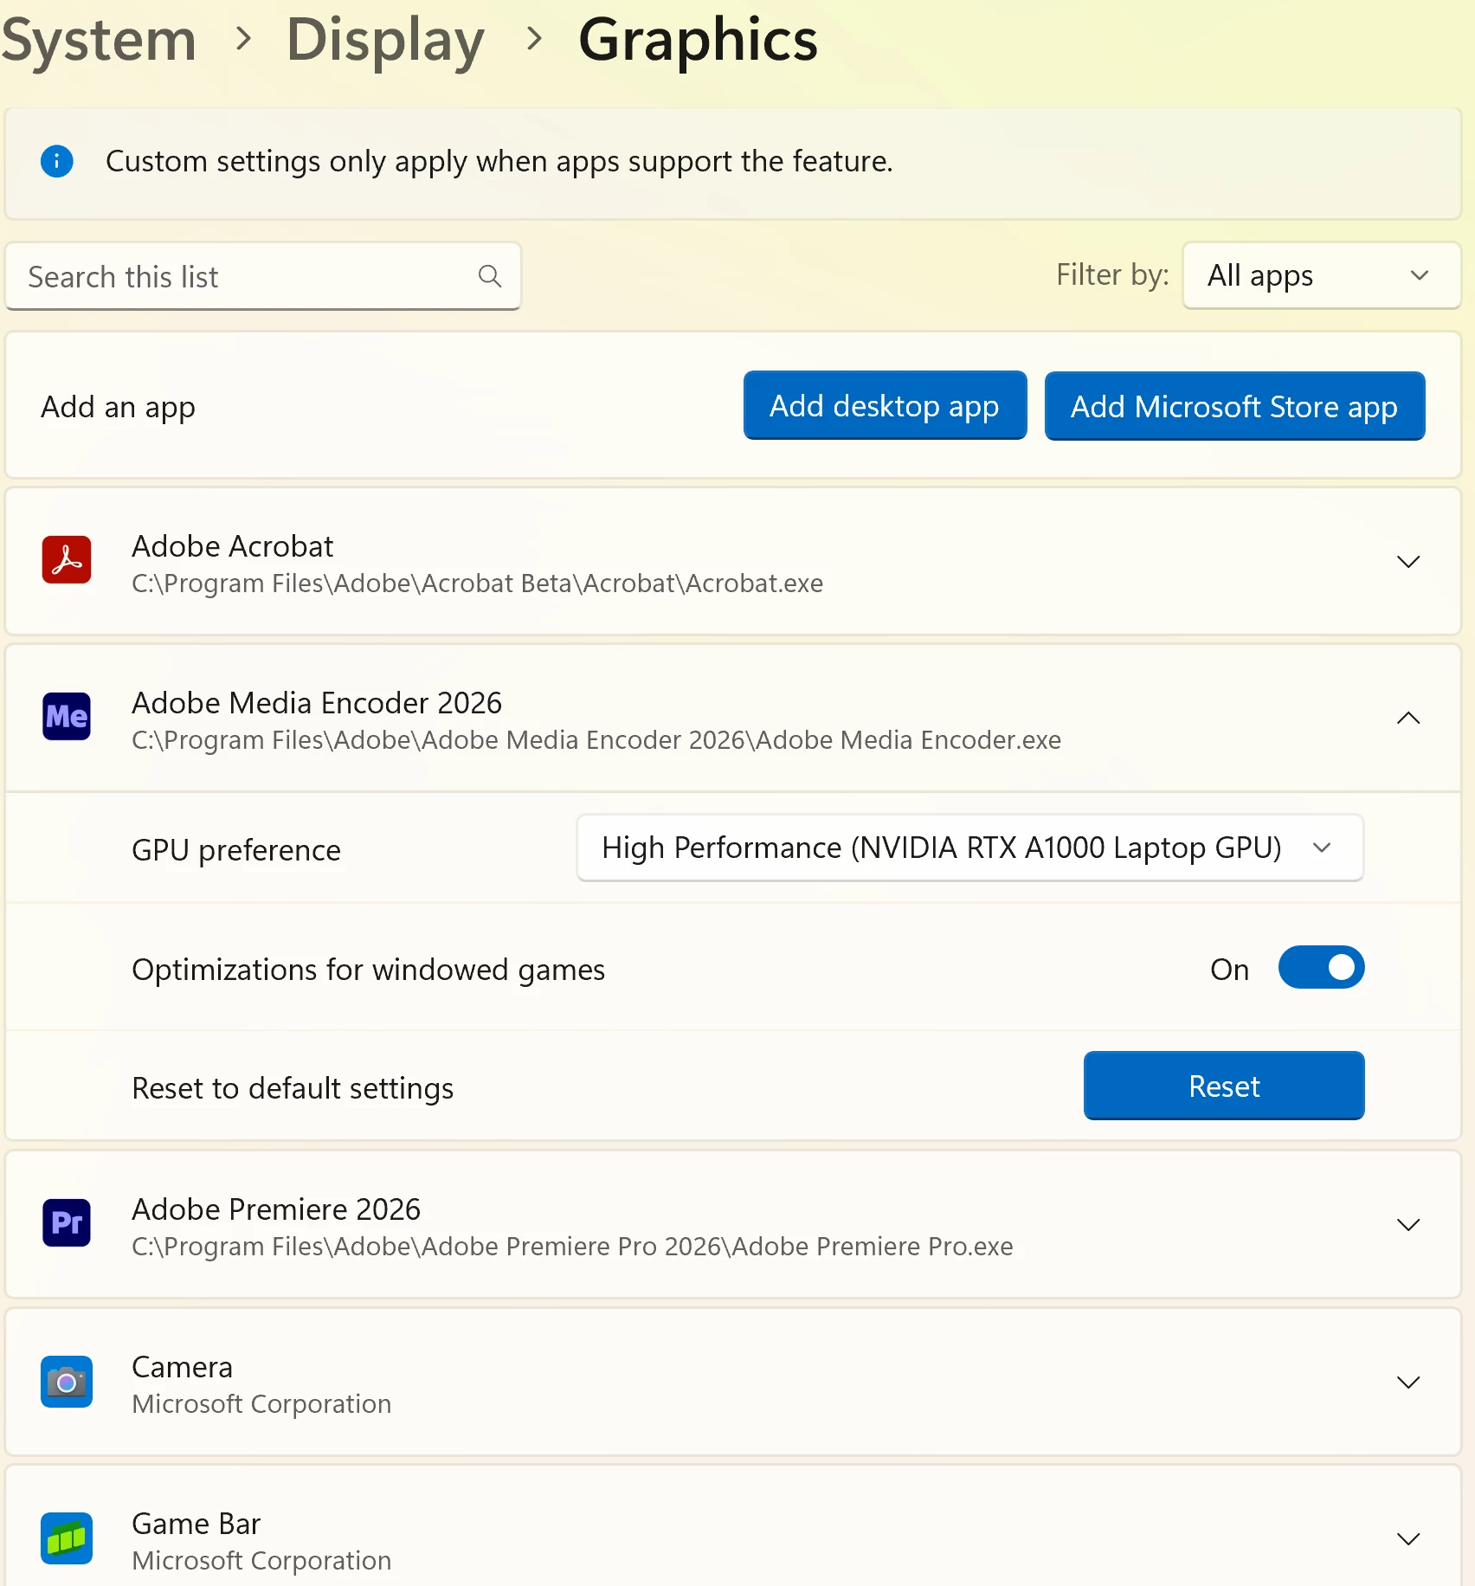Expand the Game Bar entry
This screenshot has height=1586, width=1475.
[x=1408, y=1539]
